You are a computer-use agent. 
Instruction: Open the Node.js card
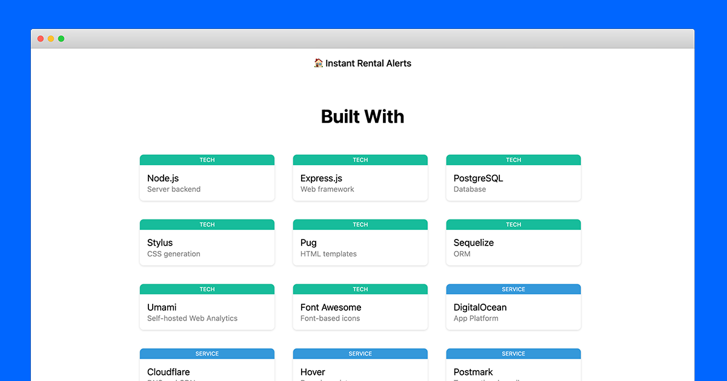[x=207, y=178]
